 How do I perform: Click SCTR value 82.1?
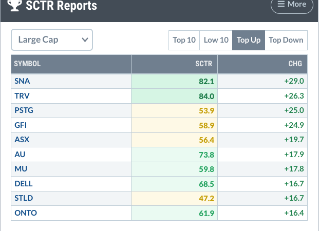click(x=207, y=81)
